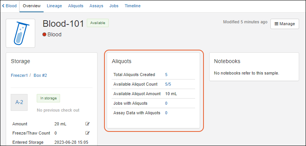The image size is (306, 146).
Task: Select the Jobs tab
Action: point(114,6)
